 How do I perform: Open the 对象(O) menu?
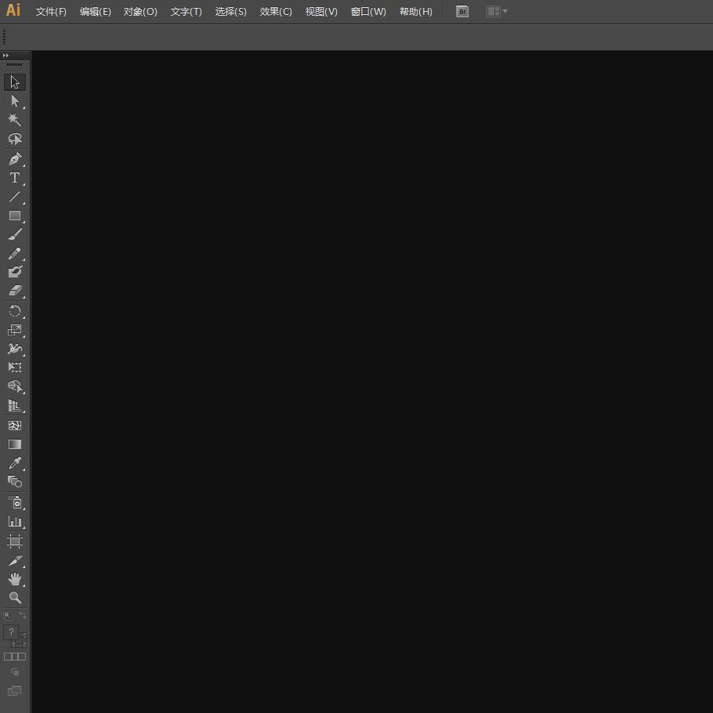[140, 12]
